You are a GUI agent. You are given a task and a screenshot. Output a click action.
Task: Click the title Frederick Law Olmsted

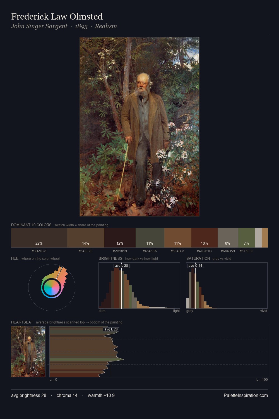[x=57, y=16]
